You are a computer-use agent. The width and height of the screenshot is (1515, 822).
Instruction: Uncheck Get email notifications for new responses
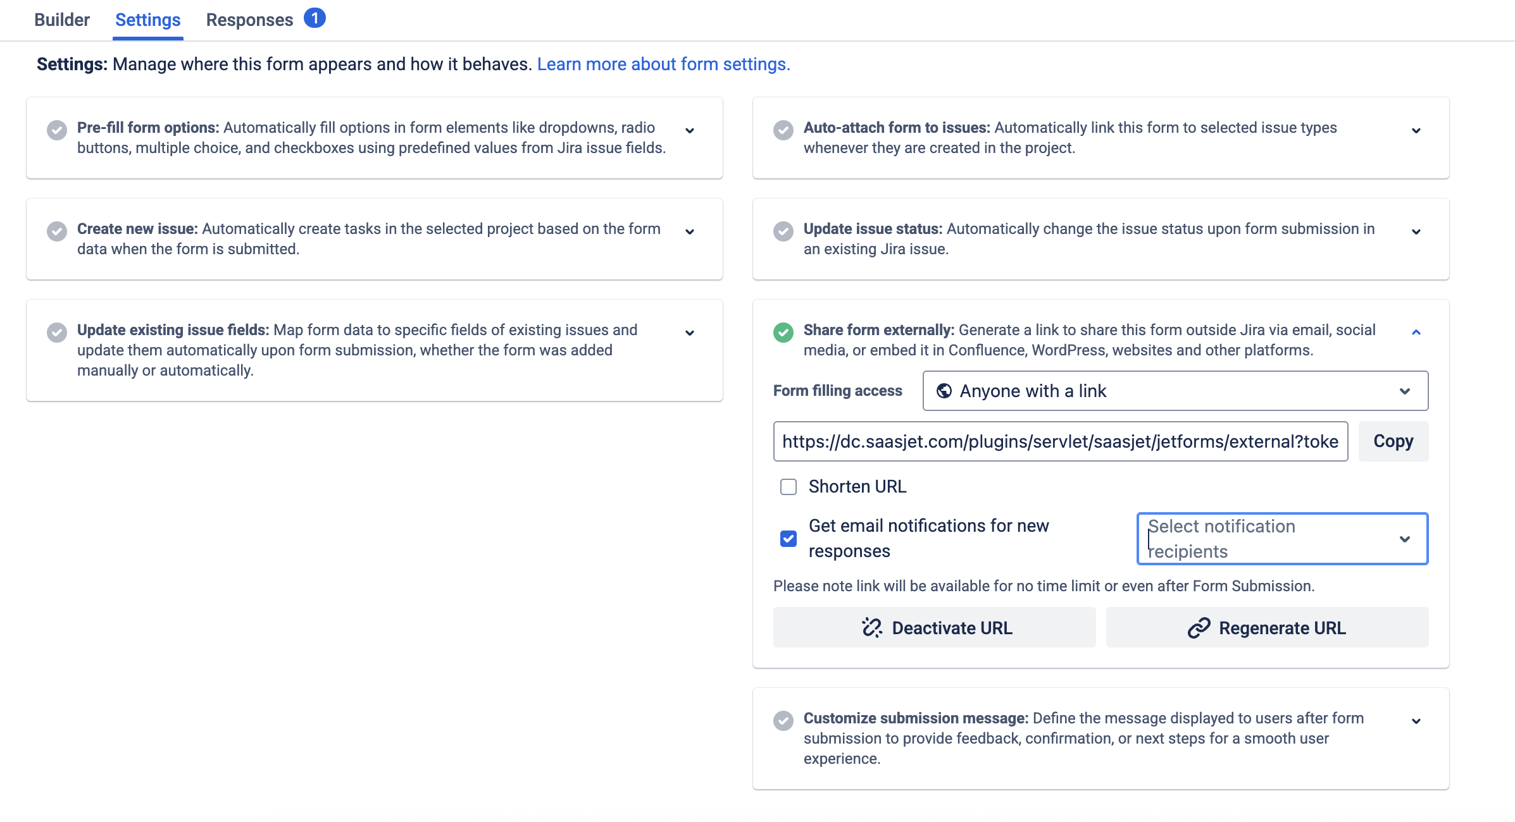789,539
